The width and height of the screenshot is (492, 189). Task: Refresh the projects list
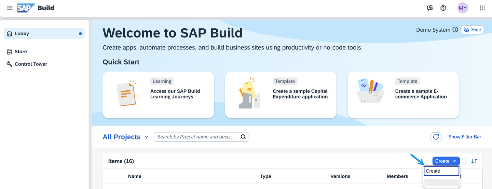point(436,137)
